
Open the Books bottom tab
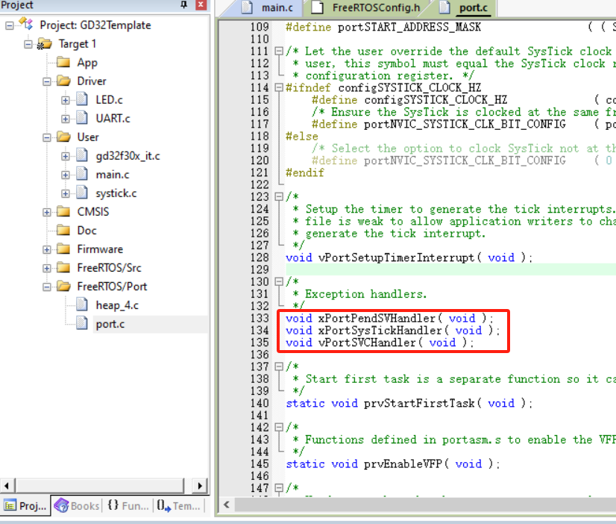[77, 505]
